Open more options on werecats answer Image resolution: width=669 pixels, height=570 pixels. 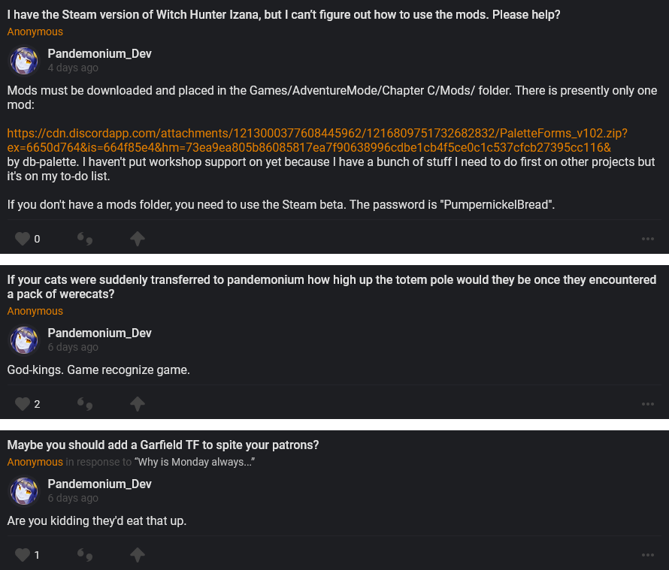648,404
